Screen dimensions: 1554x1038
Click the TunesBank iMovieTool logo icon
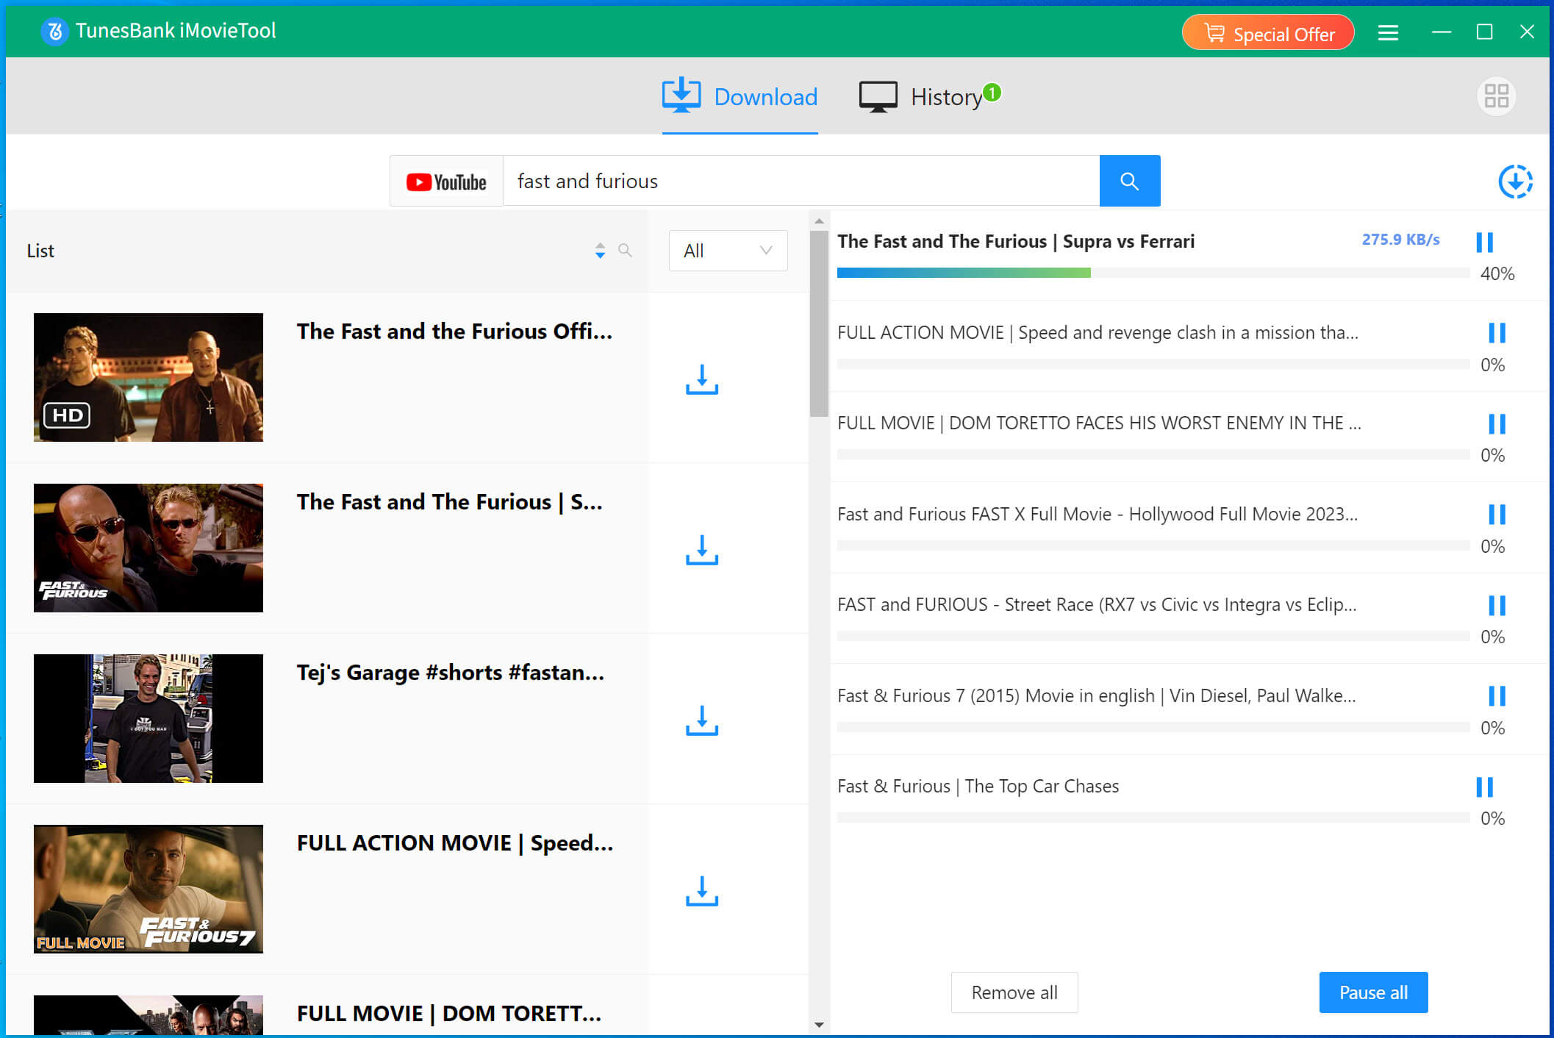click(x=54, y=31)
